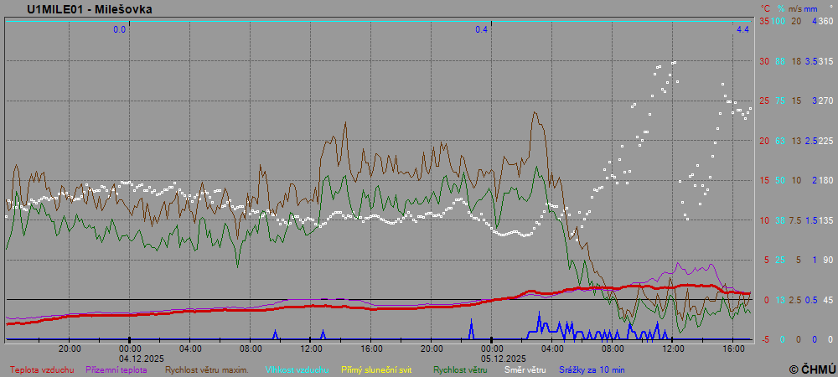Click the 4.4 precipitation total at top right
The image size is (838, 377).
click(x=742, y=30)
